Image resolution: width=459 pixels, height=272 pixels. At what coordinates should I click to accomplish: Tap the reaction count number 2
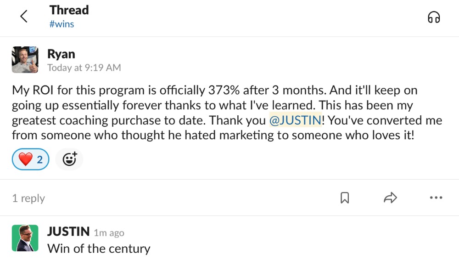click(x=39, y=160)
